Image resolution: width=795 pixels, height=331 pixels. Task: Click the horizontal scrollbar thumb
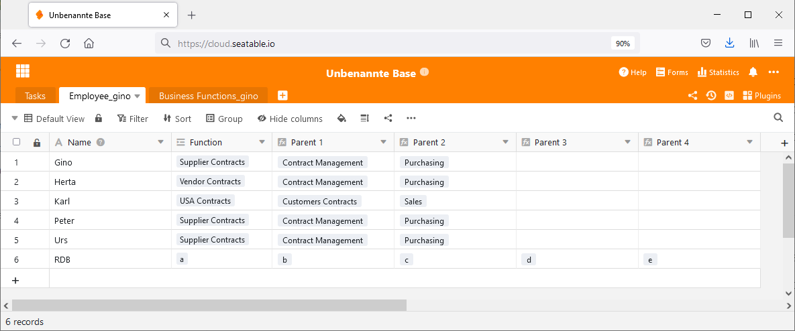pos(209,305)
